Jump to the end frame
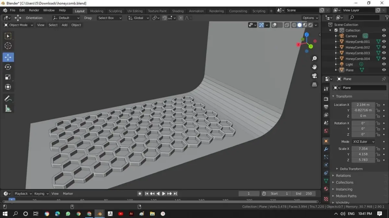 [x=175, y=193]
